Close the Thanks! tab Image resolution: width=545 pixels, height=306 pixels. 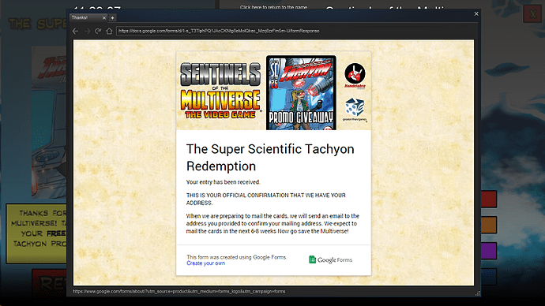coord(104,17)
